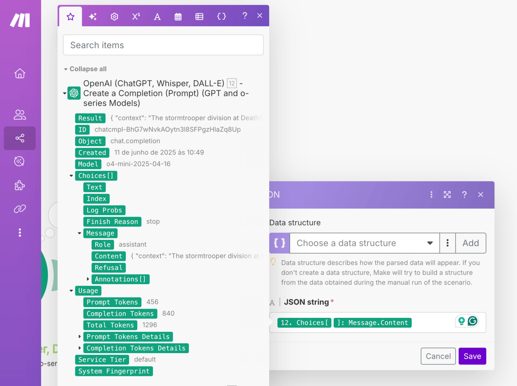Click the data structure braces icon

click(279, 243)
